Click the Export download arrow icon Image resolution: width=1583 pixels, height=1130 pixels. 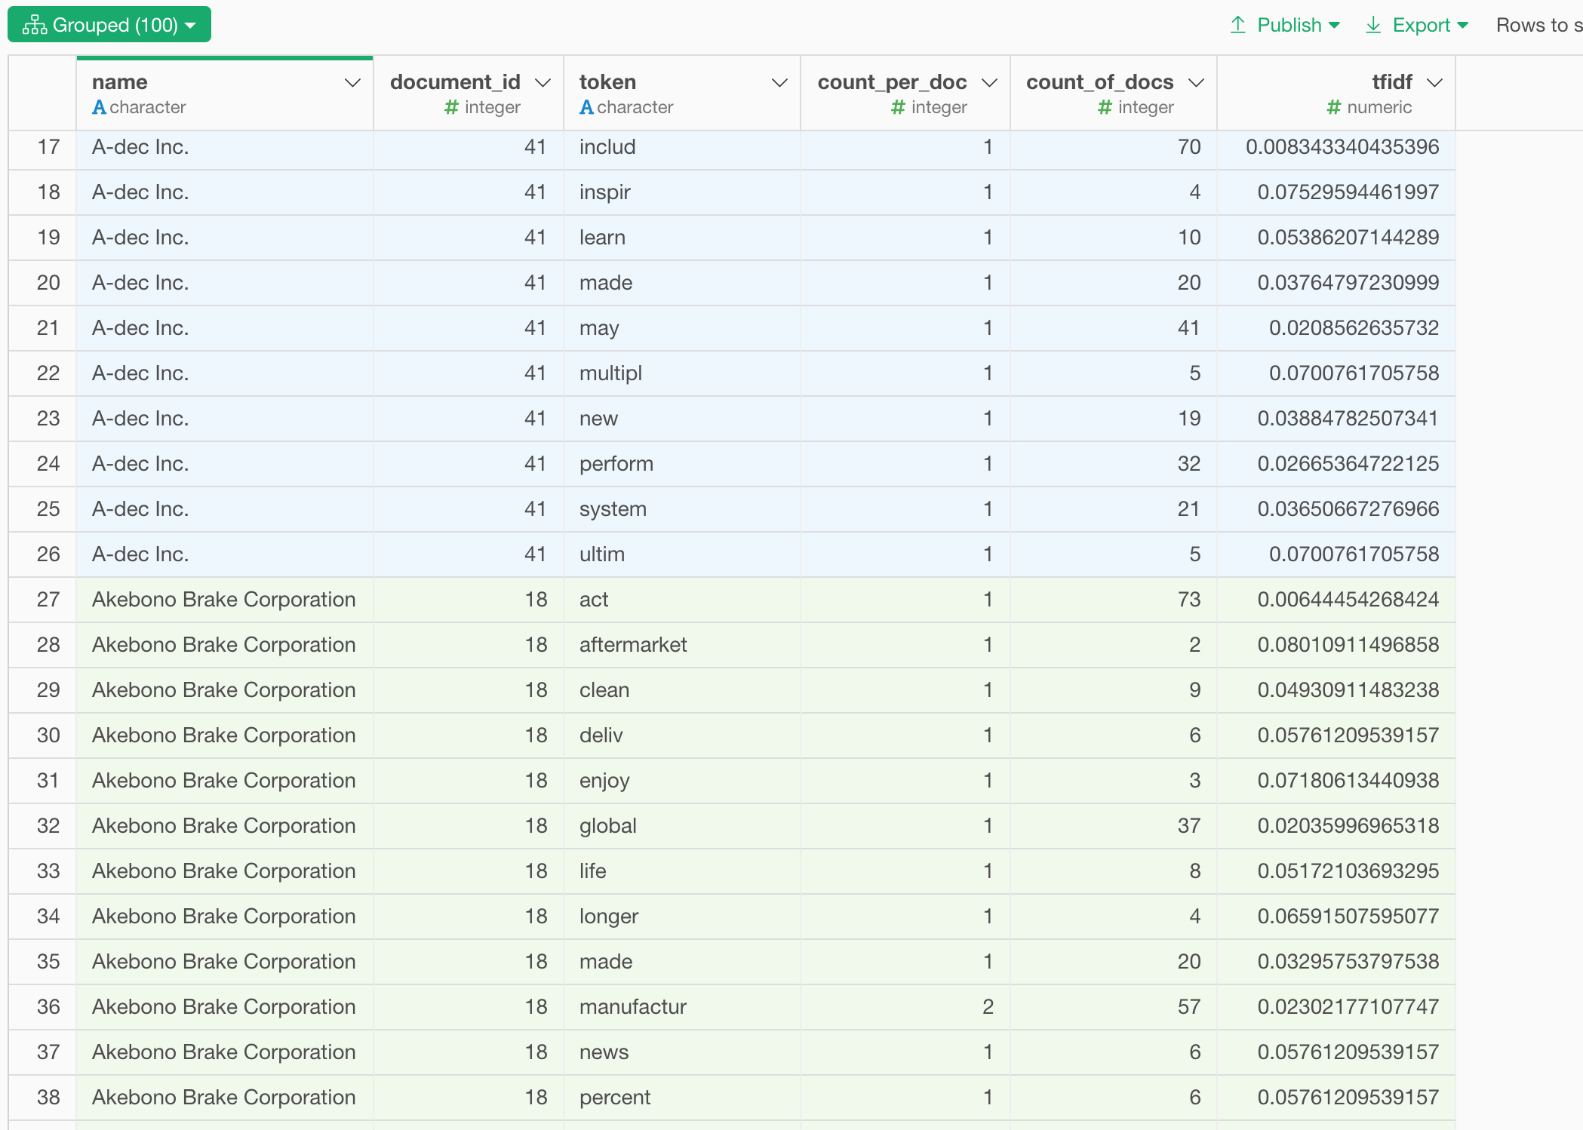(x=1373, y=25)
